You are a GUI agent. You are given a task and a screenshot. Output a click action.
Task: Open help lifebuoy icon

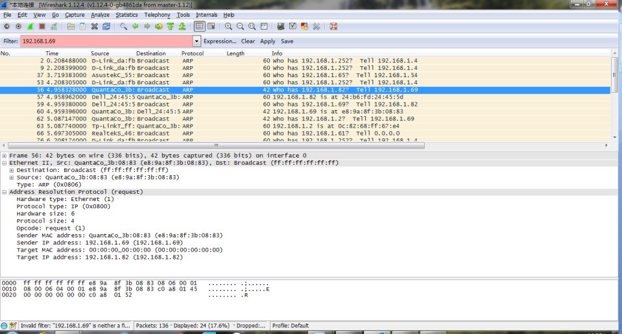coord(333,27)
